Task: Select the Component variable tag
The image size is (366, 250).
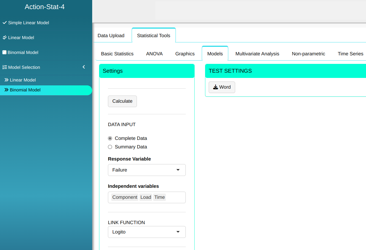Action: (x=125, y=197)
